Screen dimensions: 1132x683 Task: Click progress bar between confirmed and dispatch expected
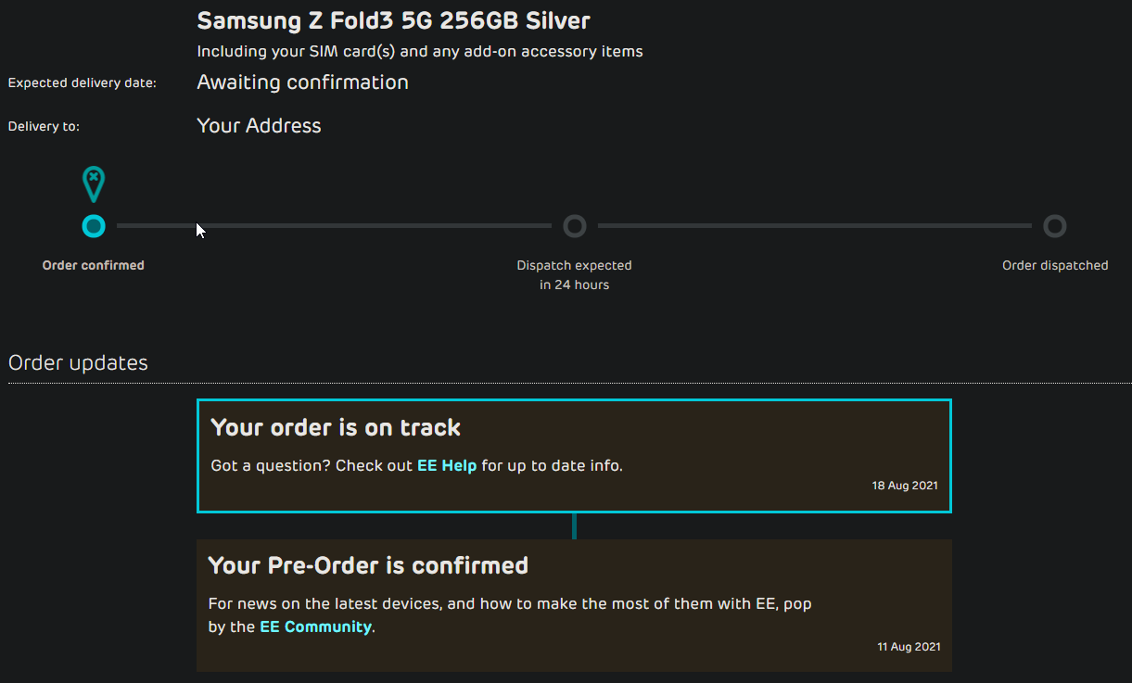click(334, 226)
